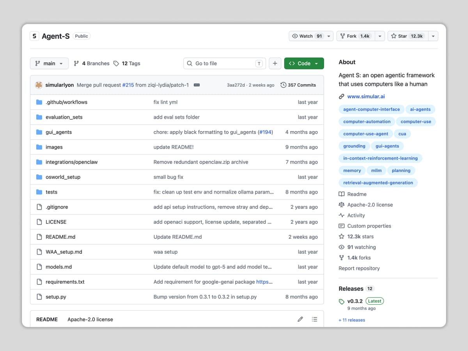Click the link icon beside www.simular.ai
Screen dimensions: 468x351
pyautogui.click(x=342, y=96)
